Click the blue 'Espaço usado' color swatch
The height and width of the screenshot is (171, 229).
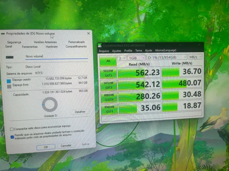tap(9, 81)
